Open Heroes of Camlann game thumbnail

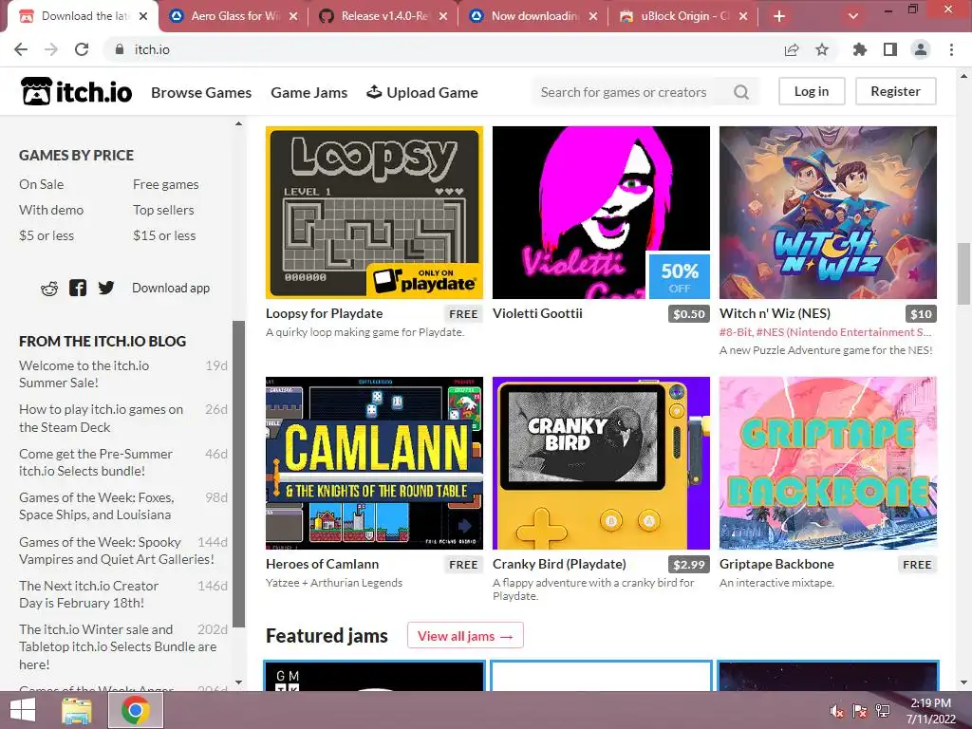coord(374,463)
